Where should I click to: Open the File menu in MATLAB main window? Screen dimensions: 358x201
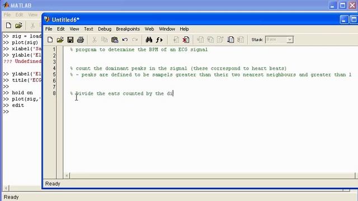click(7, 15)
